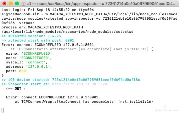Click the yellow port value 8001

click(x=24, y=71)
